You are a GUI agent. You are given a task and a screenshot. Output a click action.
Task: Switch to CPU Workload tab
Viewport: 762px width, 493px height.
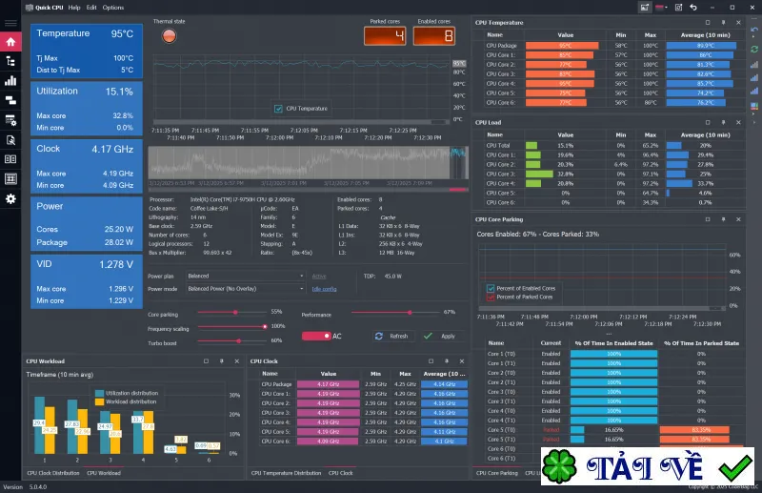tap(104, 473)
